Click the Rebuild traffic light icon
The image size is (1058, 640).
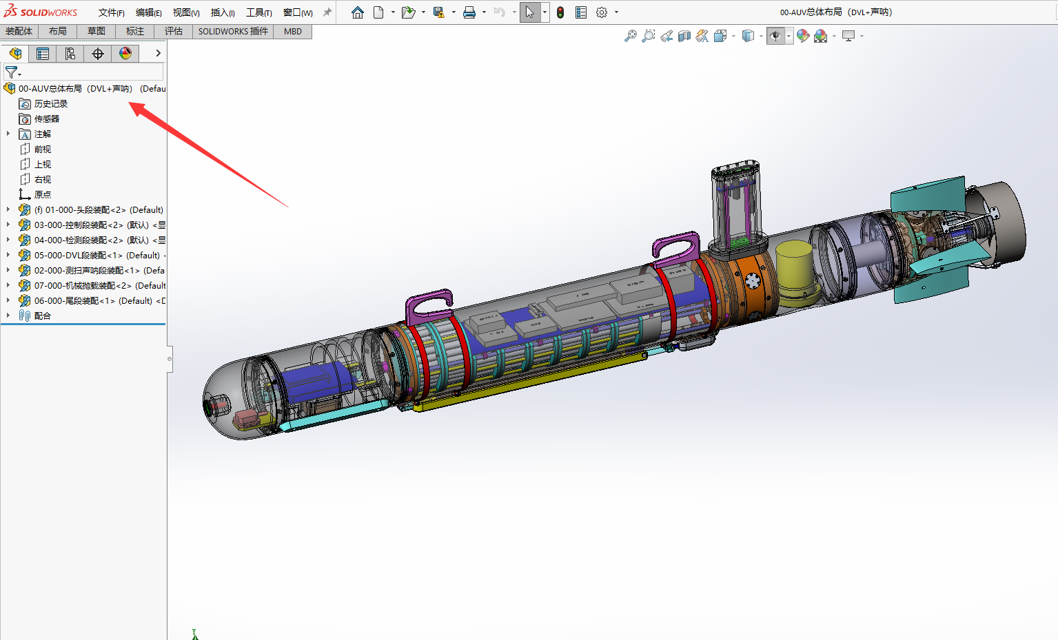point(560,12)
